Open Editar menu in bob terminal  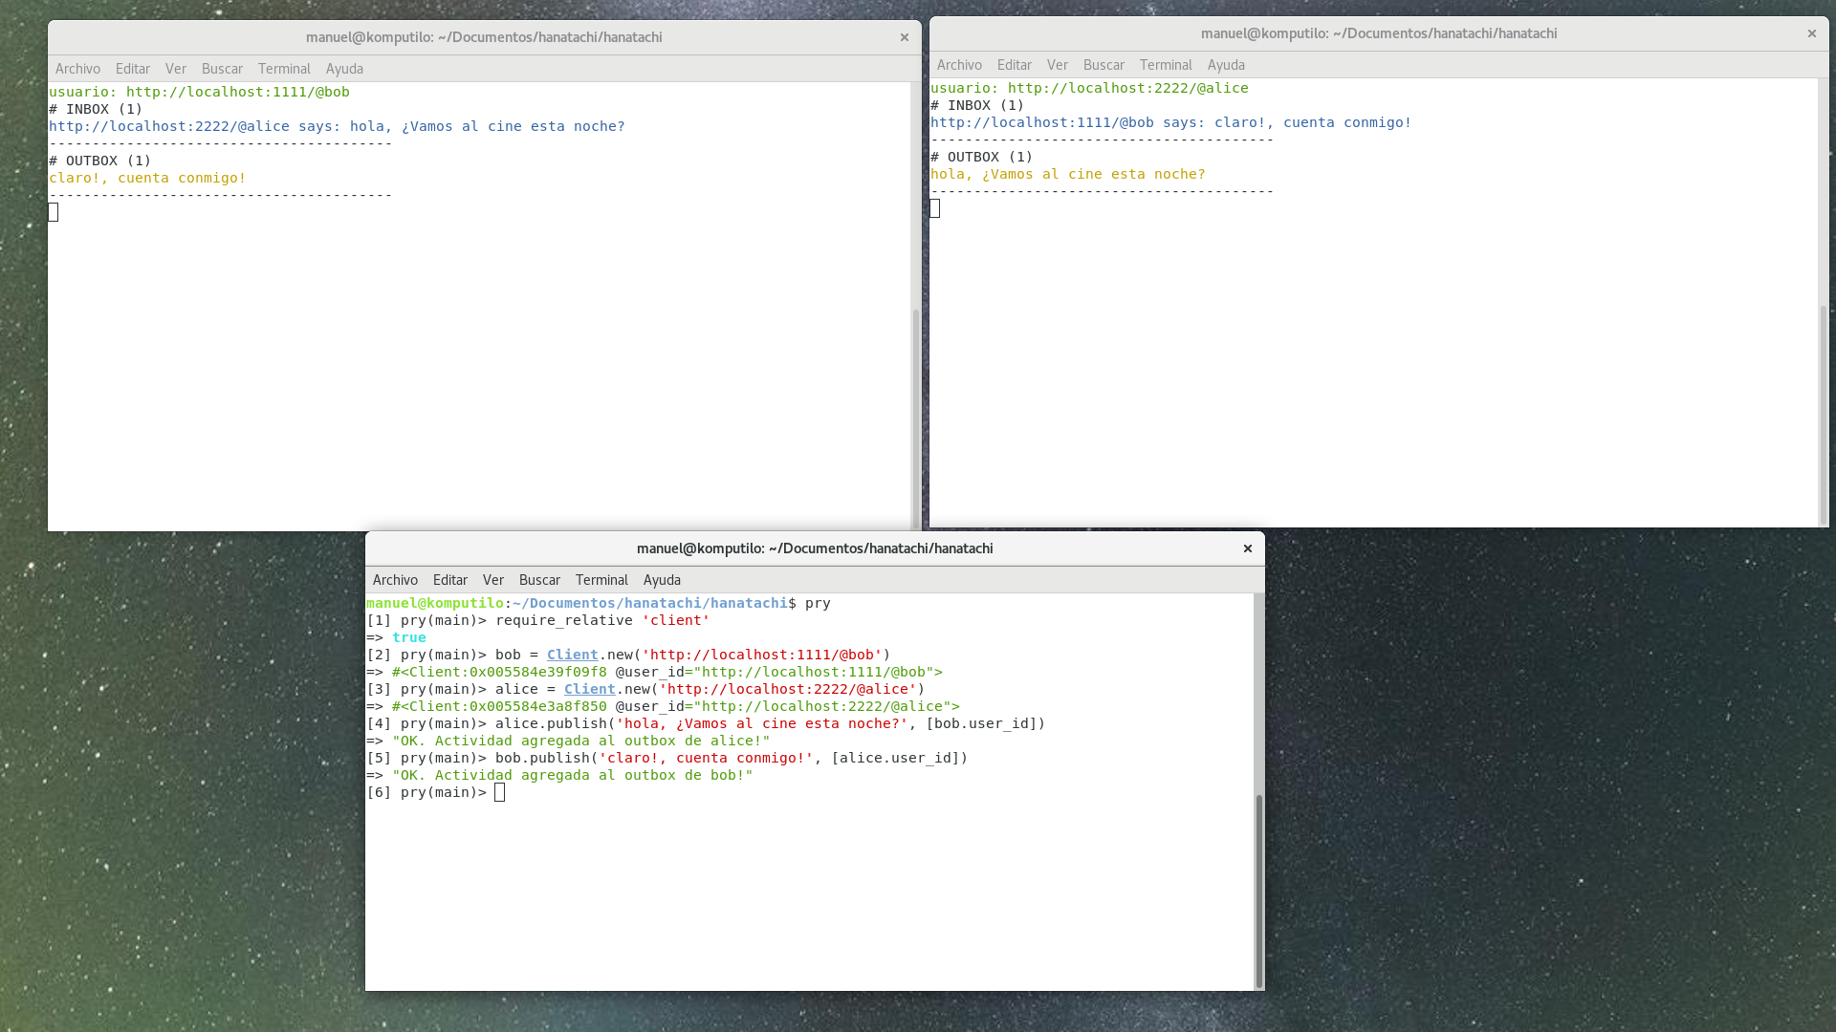coord(132,69)
